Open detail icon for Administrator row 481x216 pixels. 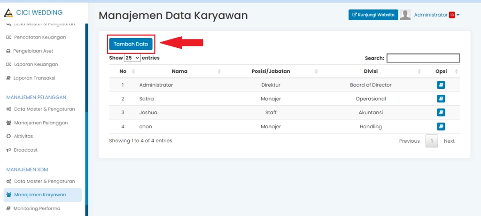pyautogui.click(x=441, y=85)
